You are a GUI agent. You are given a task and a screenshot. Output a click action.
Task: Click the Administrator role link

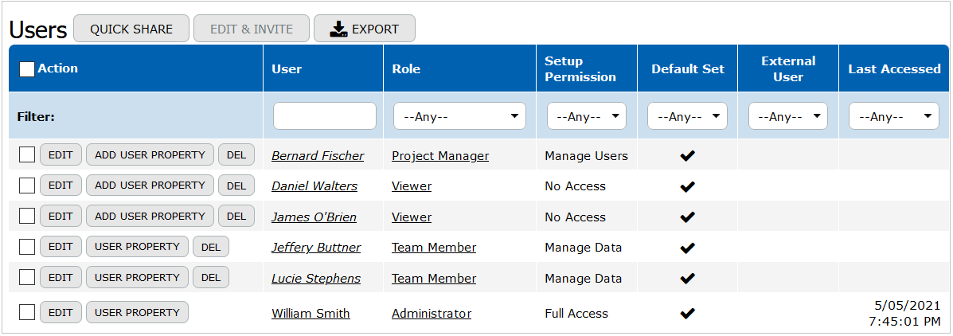click(x=432, y=314)
